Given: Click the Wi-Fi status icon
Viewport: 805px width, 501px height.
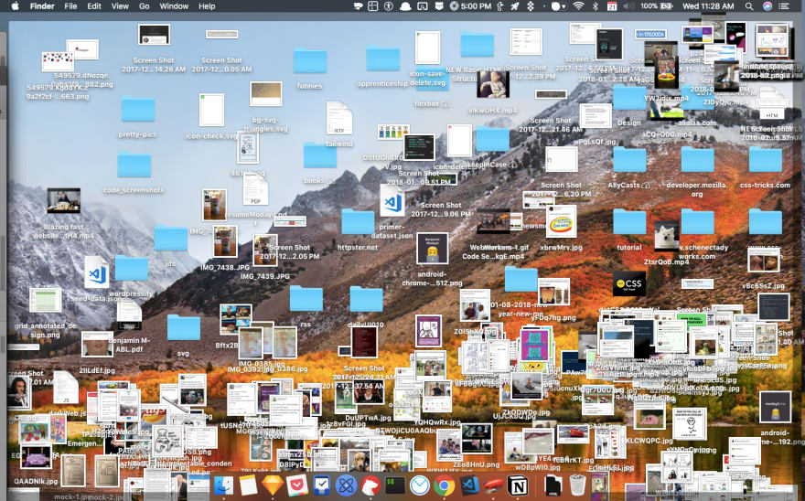Looking at the screenshot, I should point(578,6).
